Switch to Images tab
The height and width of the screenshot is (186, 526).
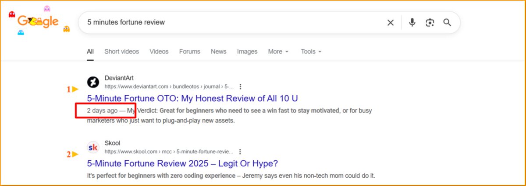(x=247, y=52)
